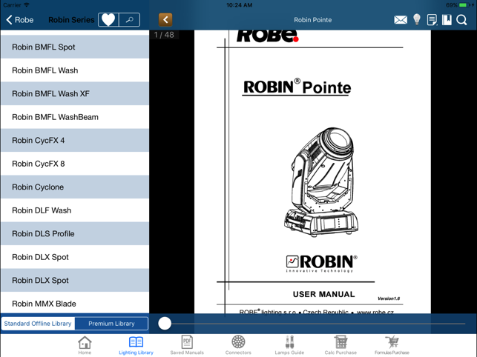The image size is (477, 357).
Task: Choose Robin CycFX 4
Action: (x=75, y=141)
